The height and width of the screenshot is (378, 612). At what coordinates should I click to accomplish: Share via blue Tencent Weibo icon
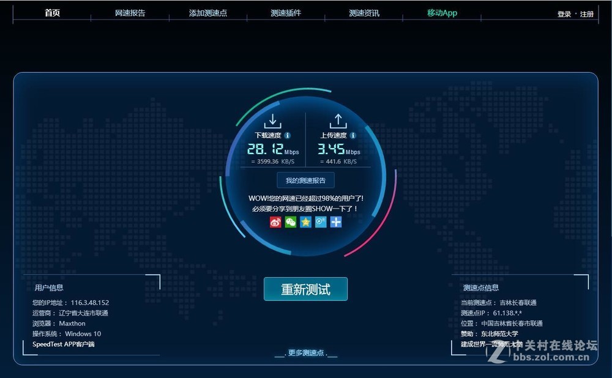321,222
